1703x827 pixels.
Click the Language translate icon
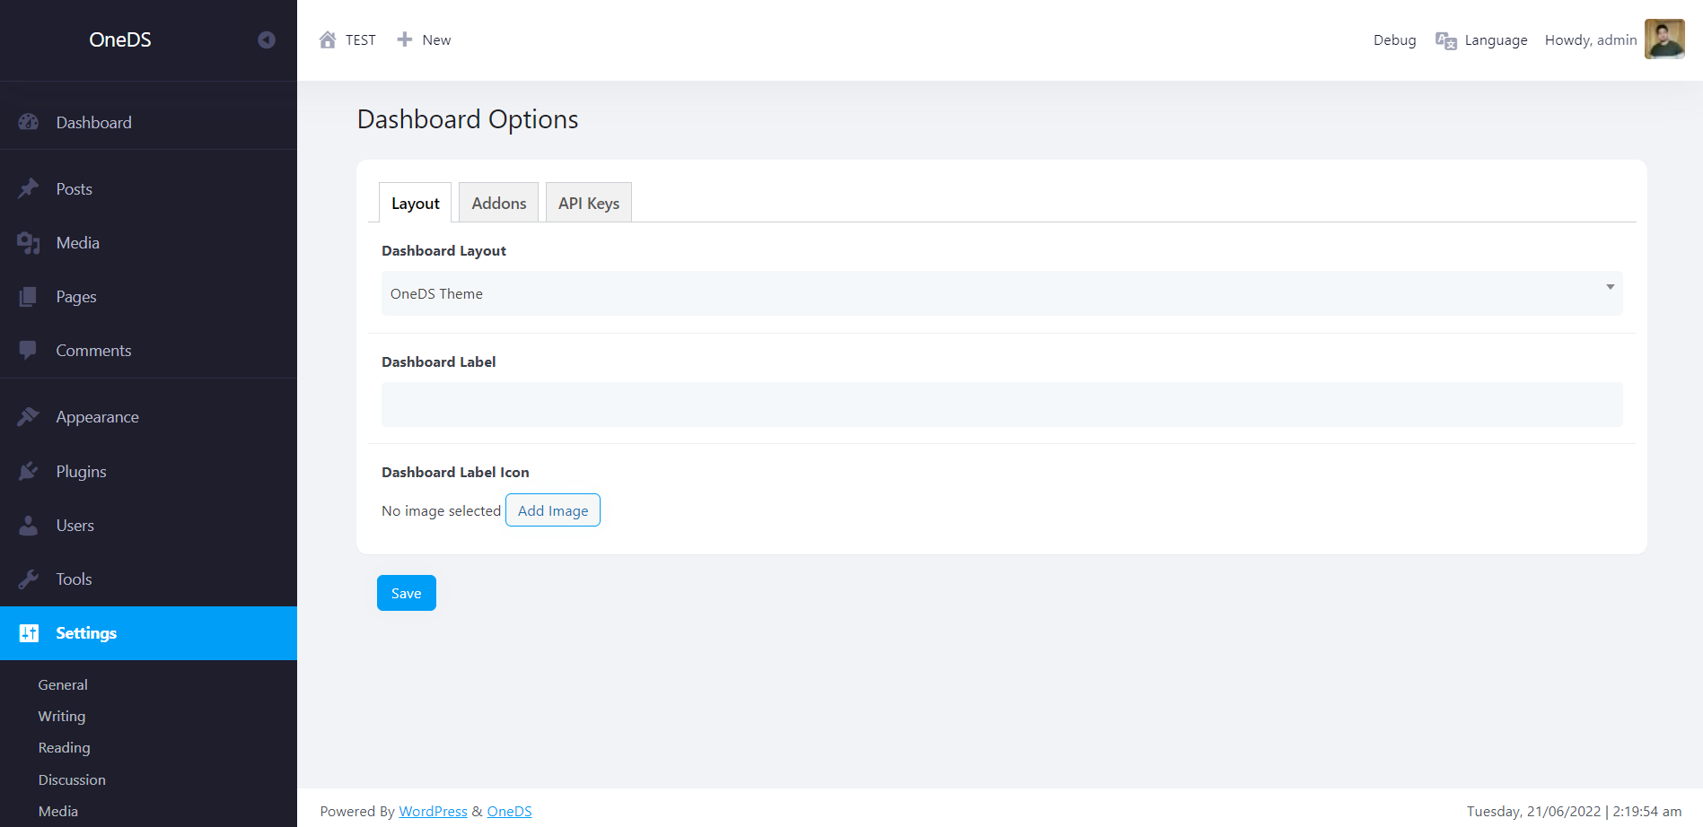point(1445,40)
